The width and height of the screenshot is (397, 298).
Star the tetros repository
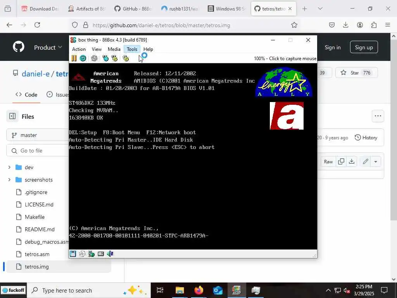357,73
